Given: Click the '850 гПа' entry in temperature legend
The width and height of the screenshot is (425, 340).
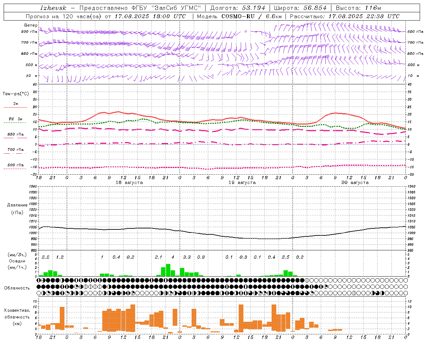Looking at the screenshot, I should point(15,134).
